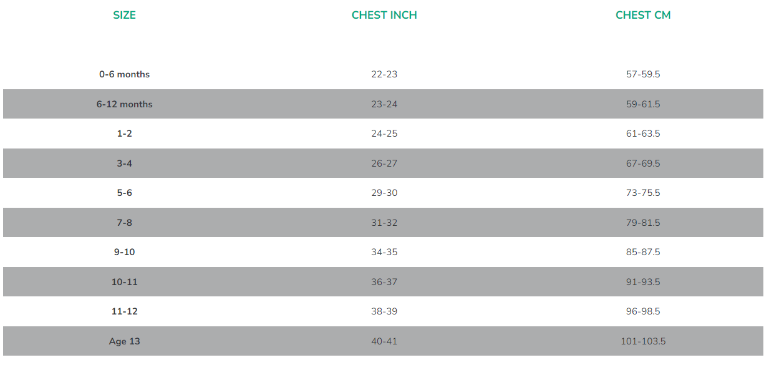Click the CHEST INCH column header
The height and width of the screenshot is (365, 769).
click(384, 16)
